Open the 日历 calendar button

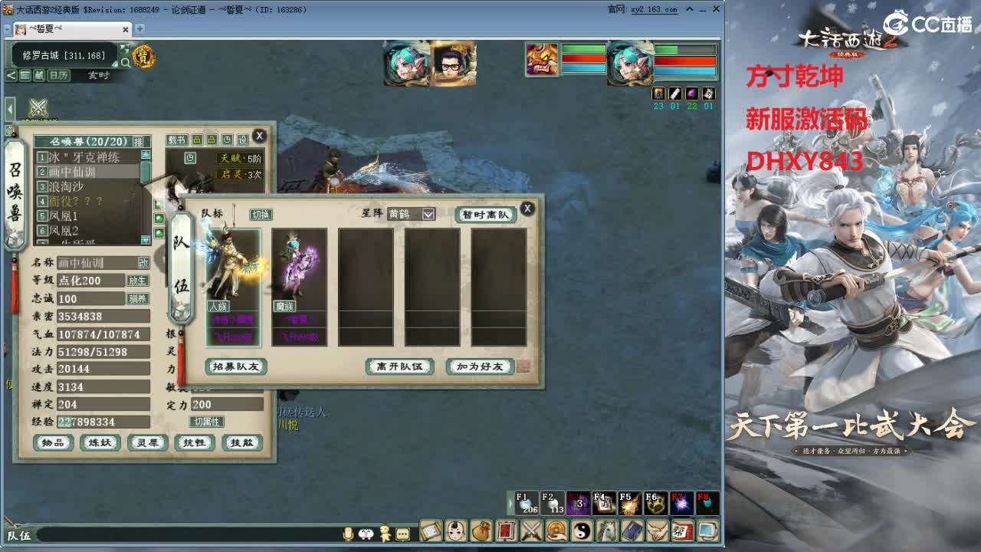click(x=59, y=75)
